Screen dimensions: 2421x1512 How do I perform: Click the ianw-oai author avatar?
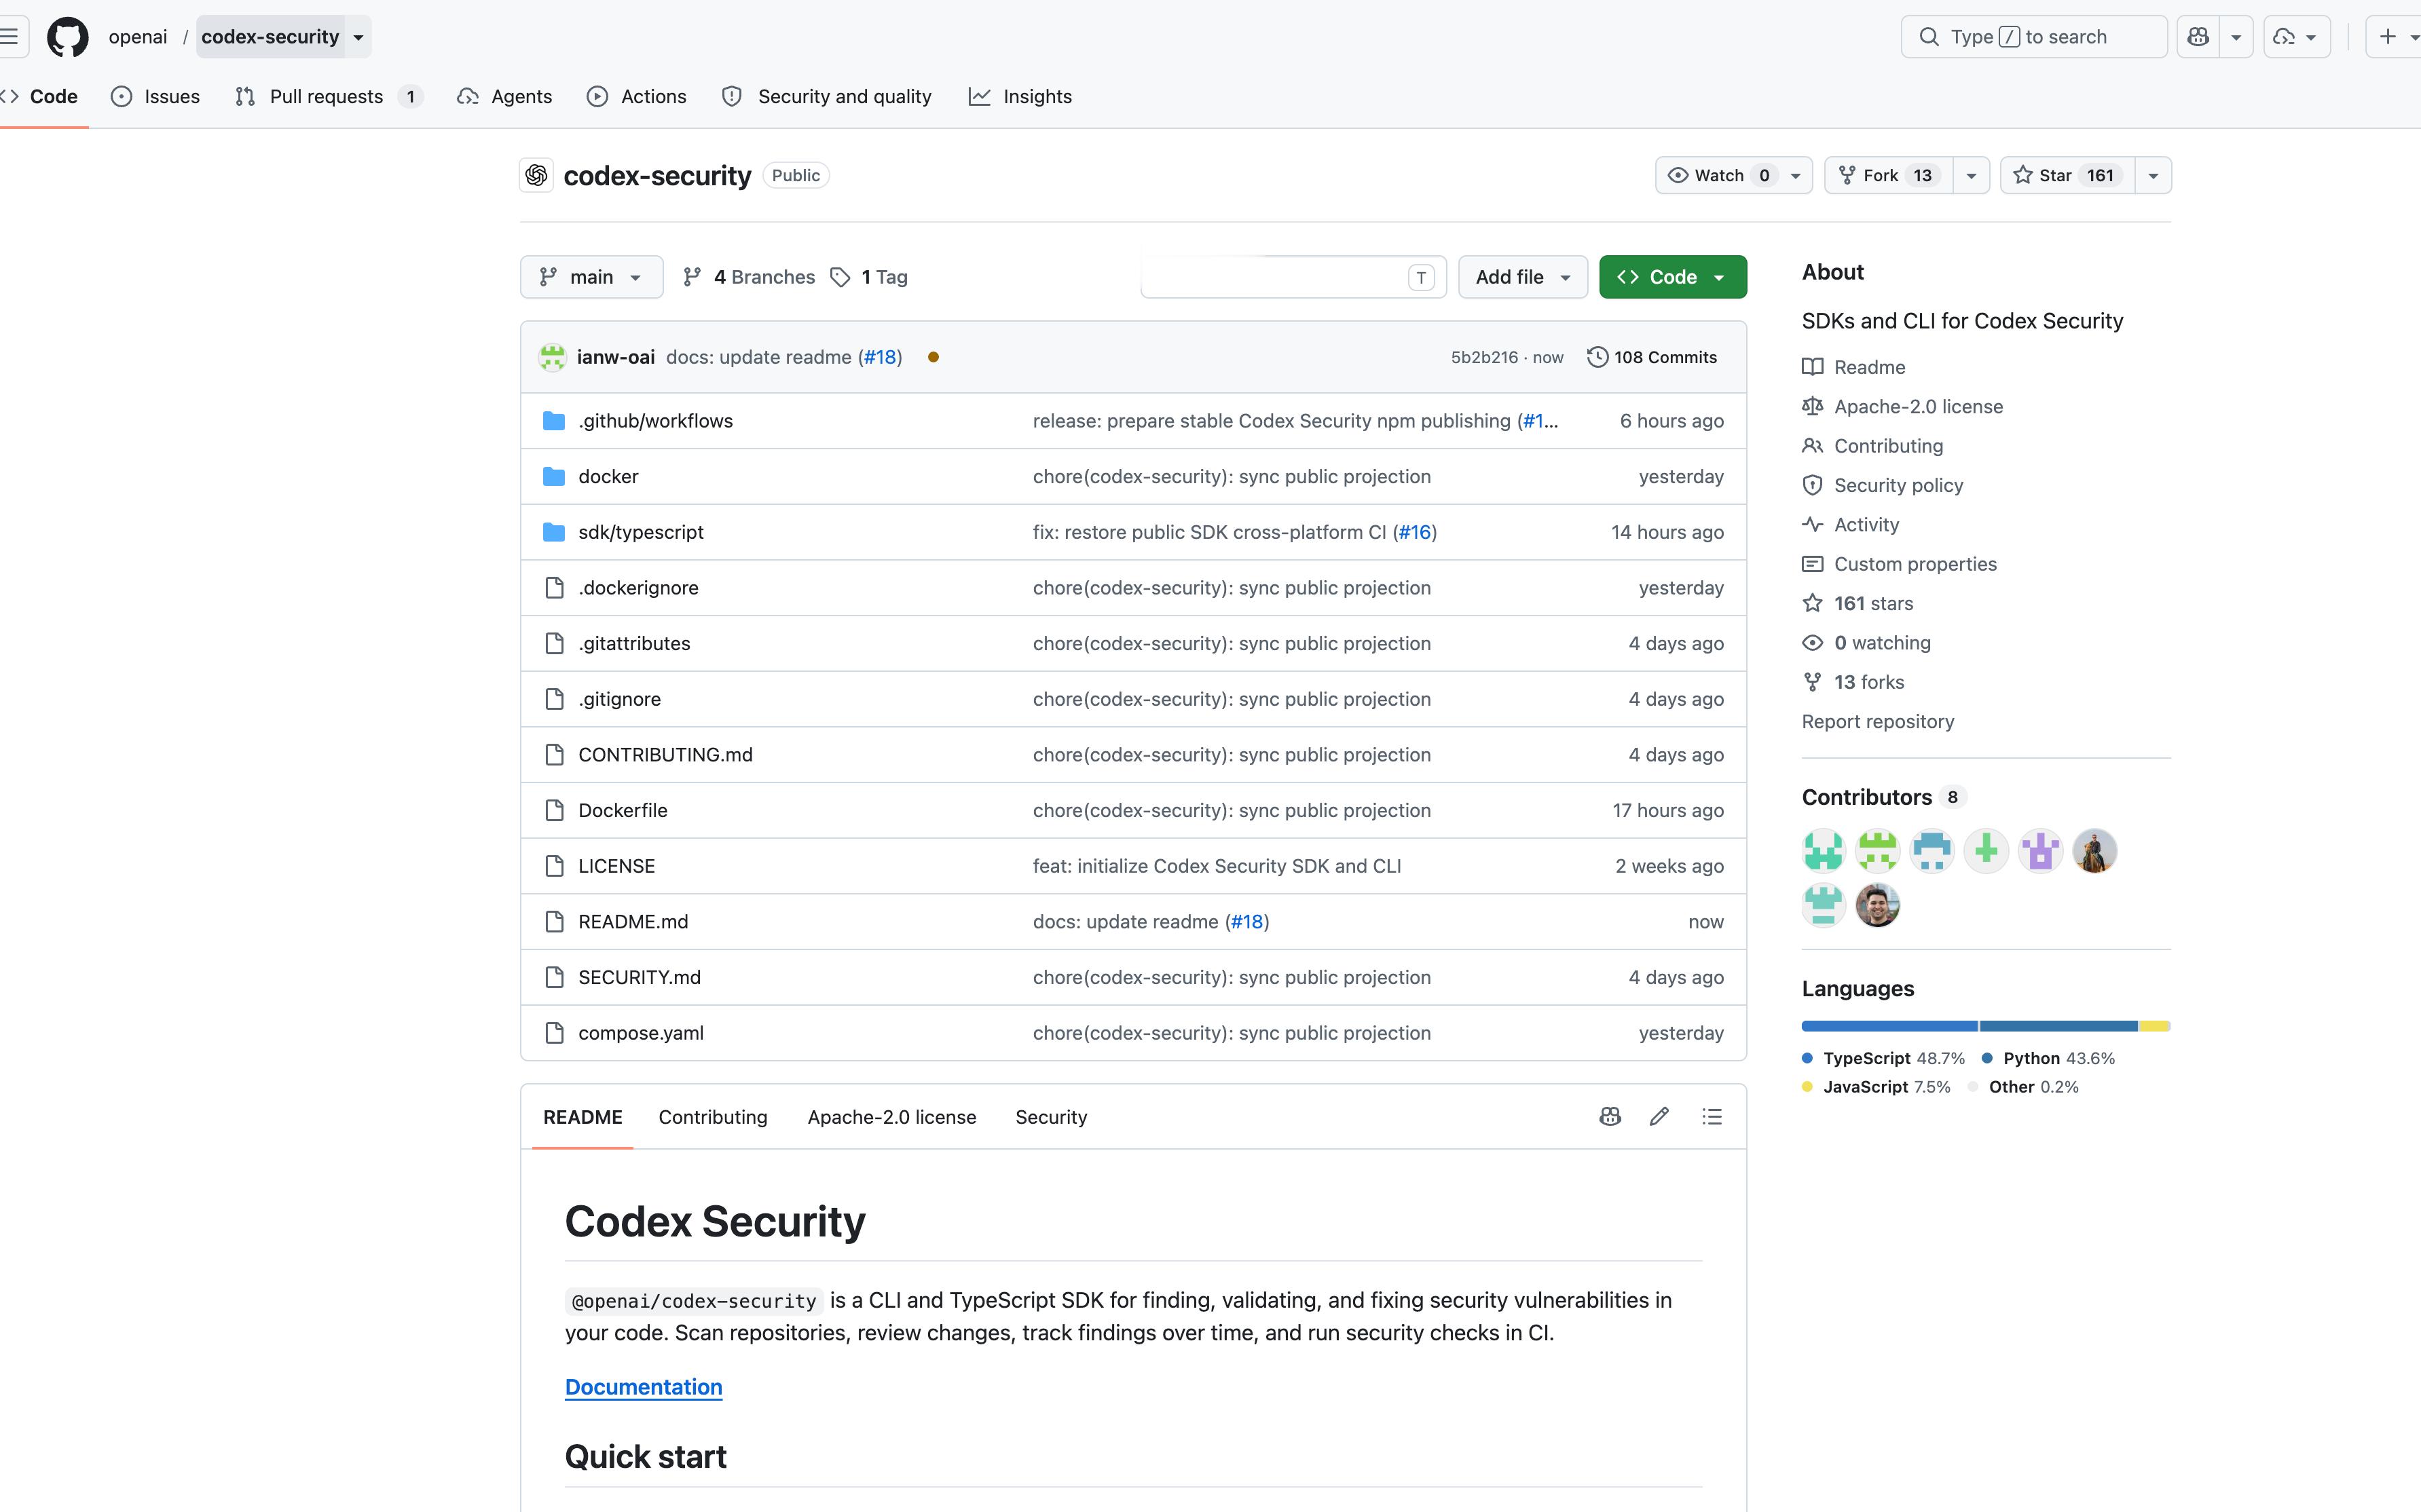(552, 357)
